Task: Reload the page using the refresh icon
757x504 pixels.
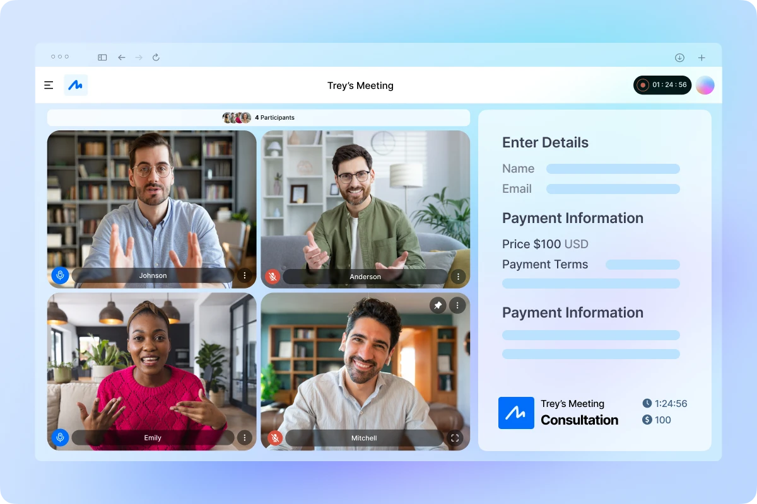Action: [x=156, y=57]
